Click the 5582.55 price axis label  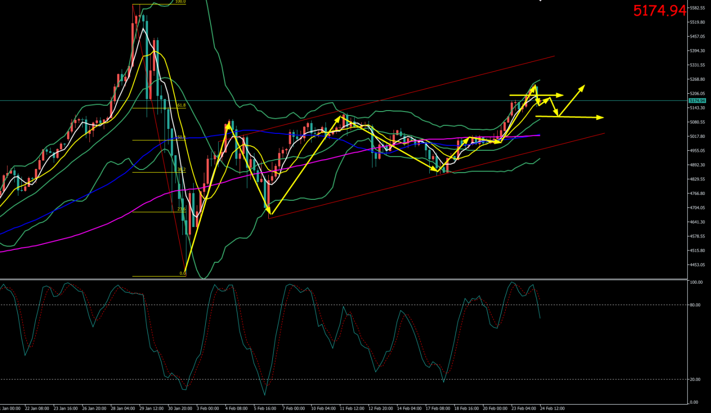pos(698,8)
